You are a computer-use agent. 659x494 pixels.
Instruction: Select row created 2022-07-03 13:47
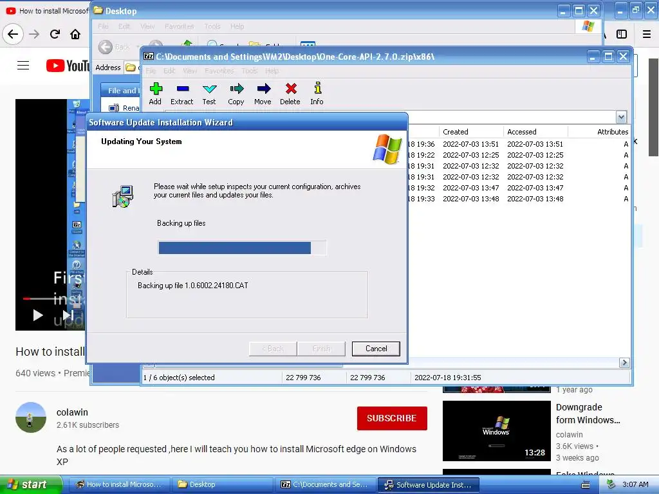pos(519,188)
